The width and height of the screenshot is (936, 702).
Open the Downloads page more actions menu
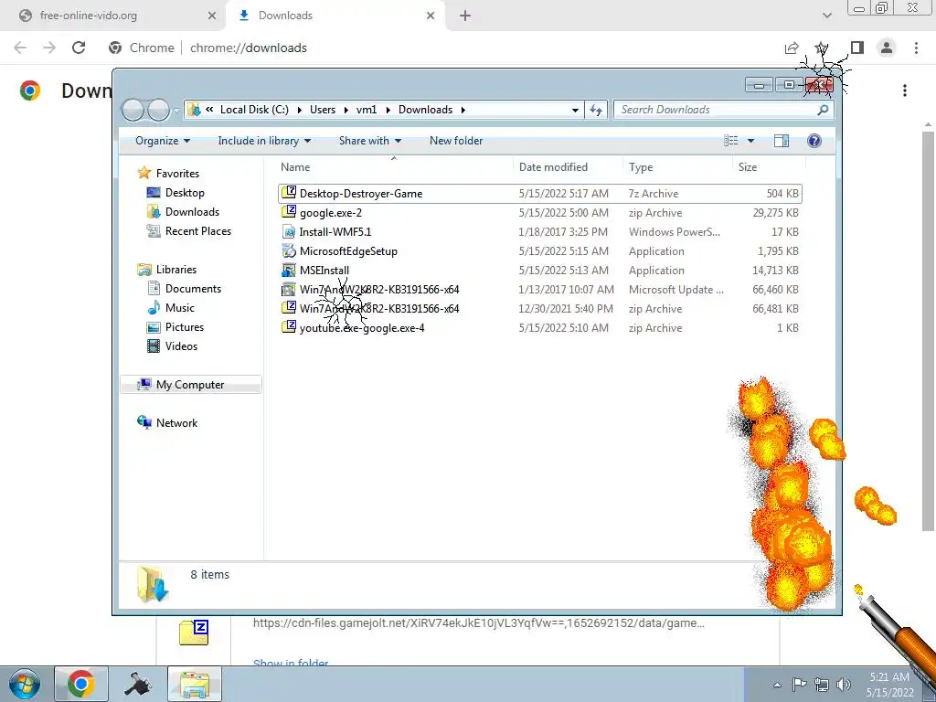(905, 90)
